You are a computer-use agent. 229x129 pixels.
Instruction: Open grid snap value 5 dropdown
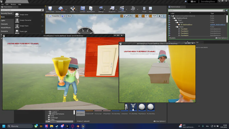[140, 16]
